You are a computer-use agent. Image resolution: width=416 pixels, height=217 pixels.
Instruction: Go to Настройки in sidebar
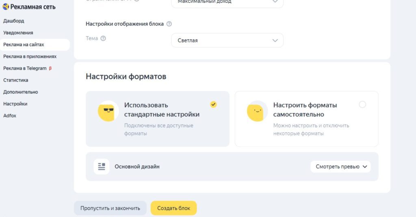pos(15,104)
